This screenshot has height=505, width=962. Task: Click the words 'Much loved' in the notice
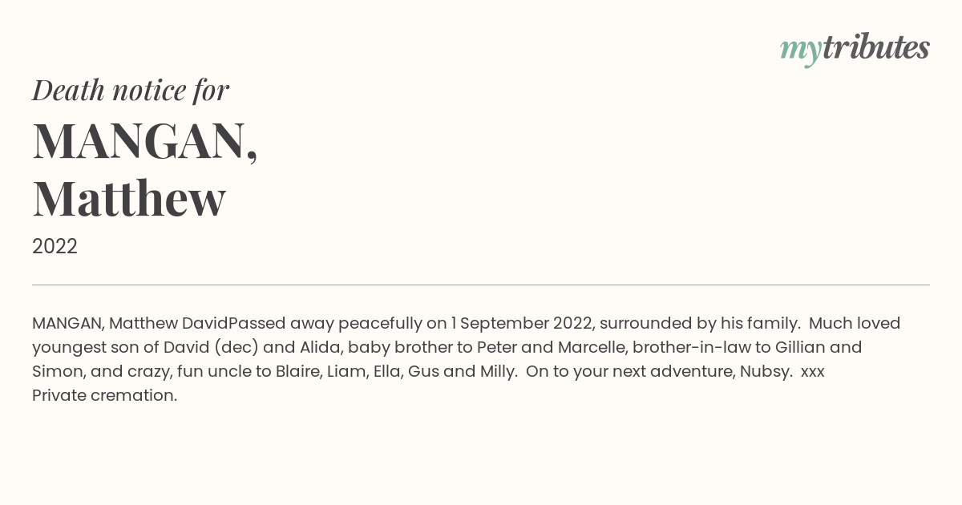point(855,323)
